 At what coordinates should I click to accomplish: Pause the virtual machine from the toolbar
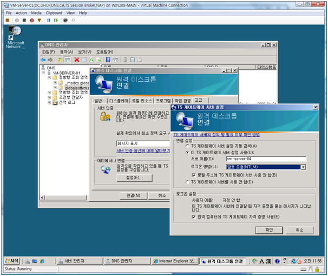[x=49, y=20]
